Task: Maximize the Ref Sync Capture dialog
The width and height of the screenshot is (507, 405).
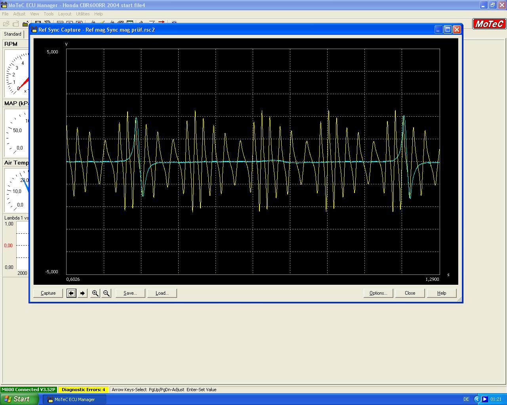Action: (448, 30)
